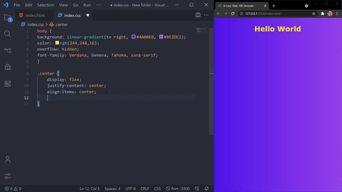Screen dimensions: 342x192
Task: Click the Live Server Port 5500 status
Action: (178, 188)
